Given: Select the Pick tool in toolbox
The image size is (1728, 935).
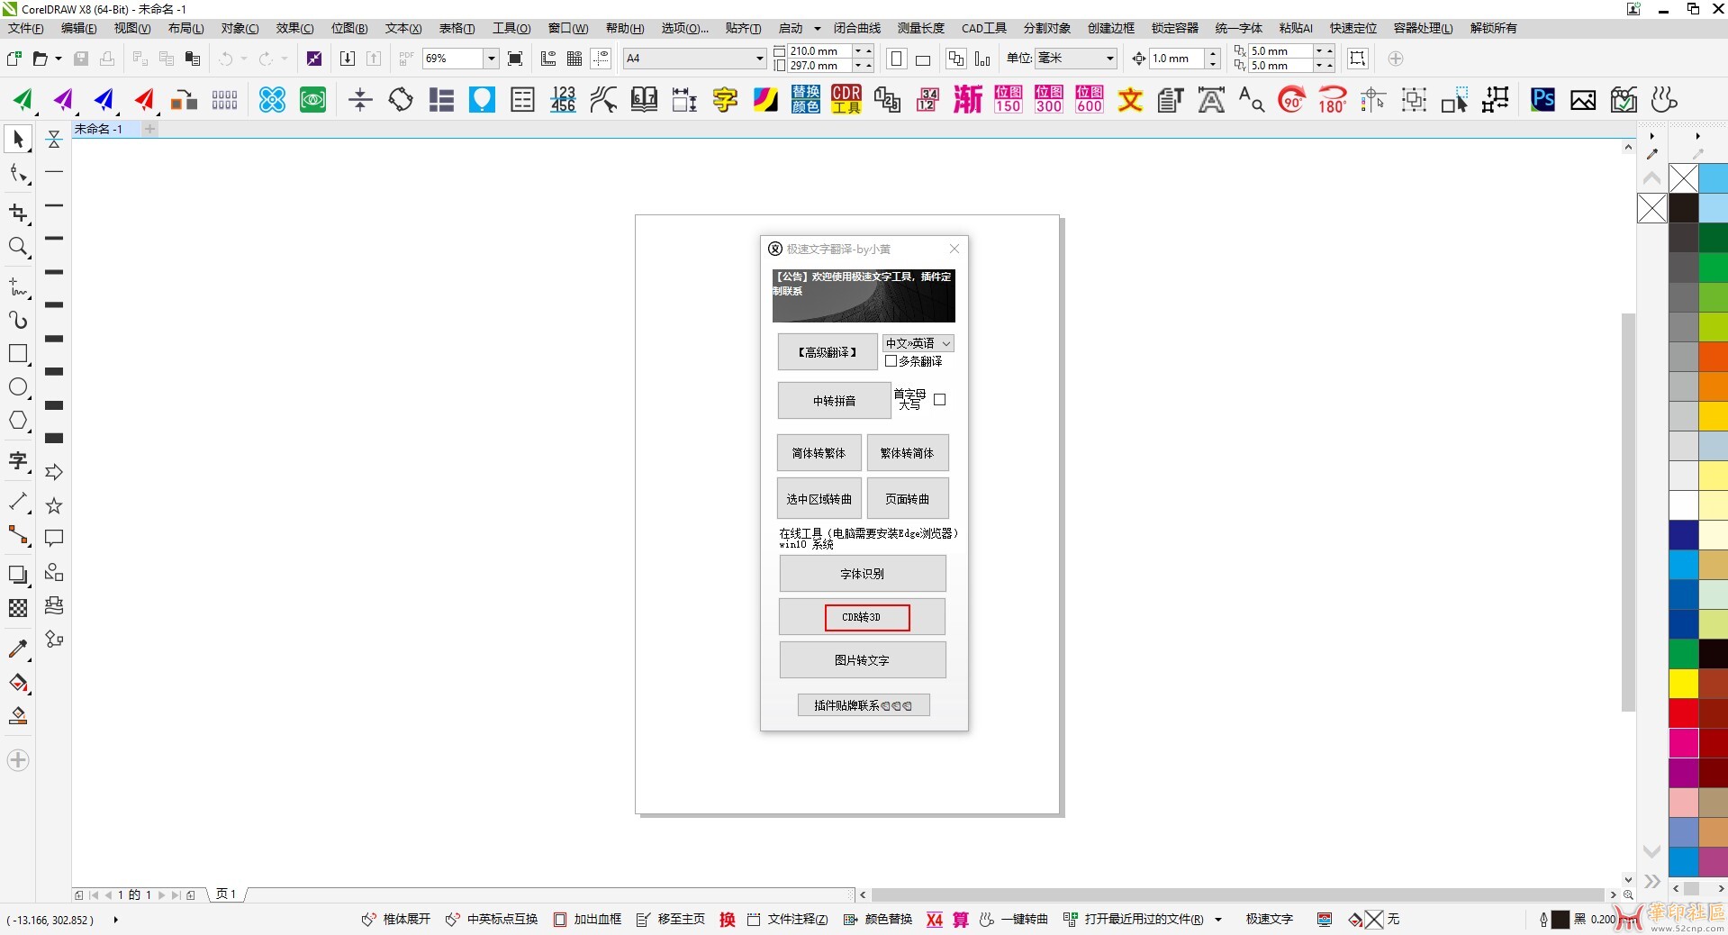Looking at the screenshot, I should [18, 140].
